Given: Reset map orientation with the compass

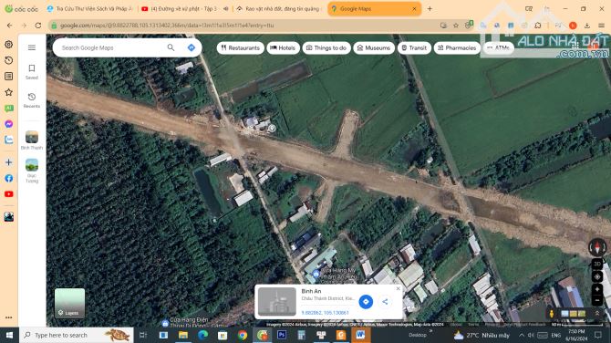Looking at the screenshot, I should point(597,246).
